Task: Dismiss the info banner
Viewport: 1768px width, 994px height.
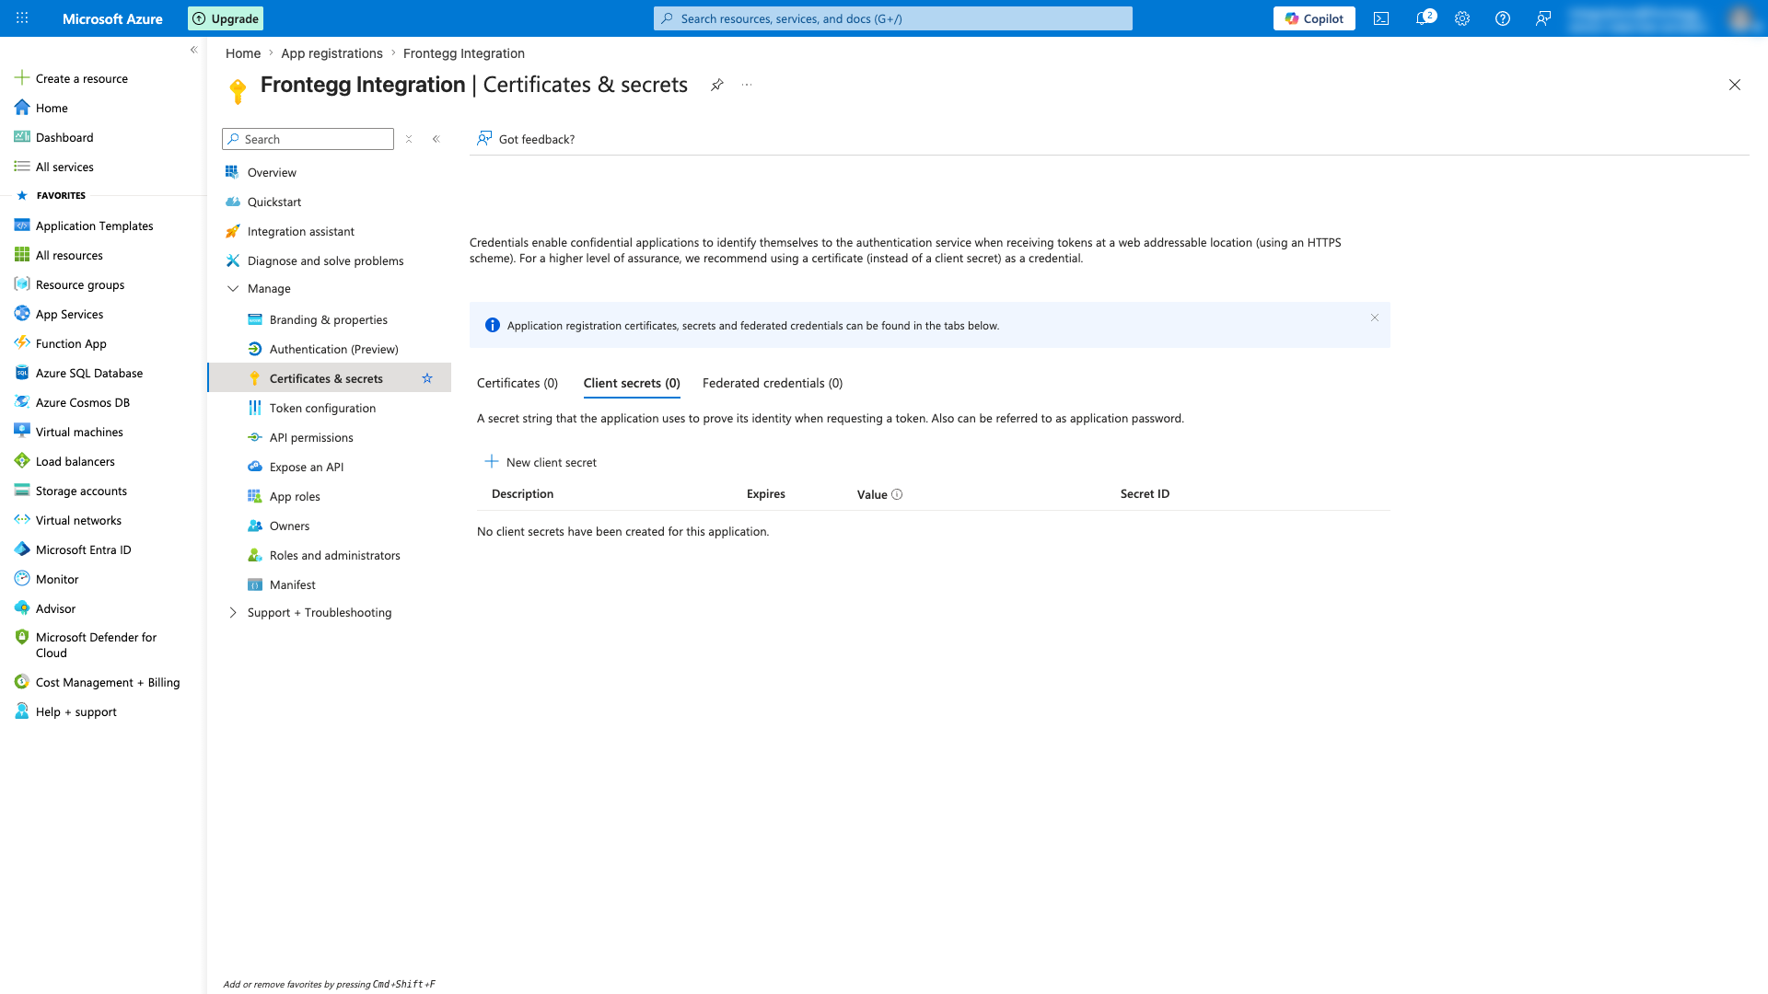Action: point(1375,318)
